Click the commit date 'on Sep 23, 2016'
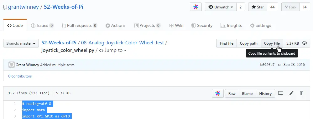 pyautogui.click(x=291, y=65)
